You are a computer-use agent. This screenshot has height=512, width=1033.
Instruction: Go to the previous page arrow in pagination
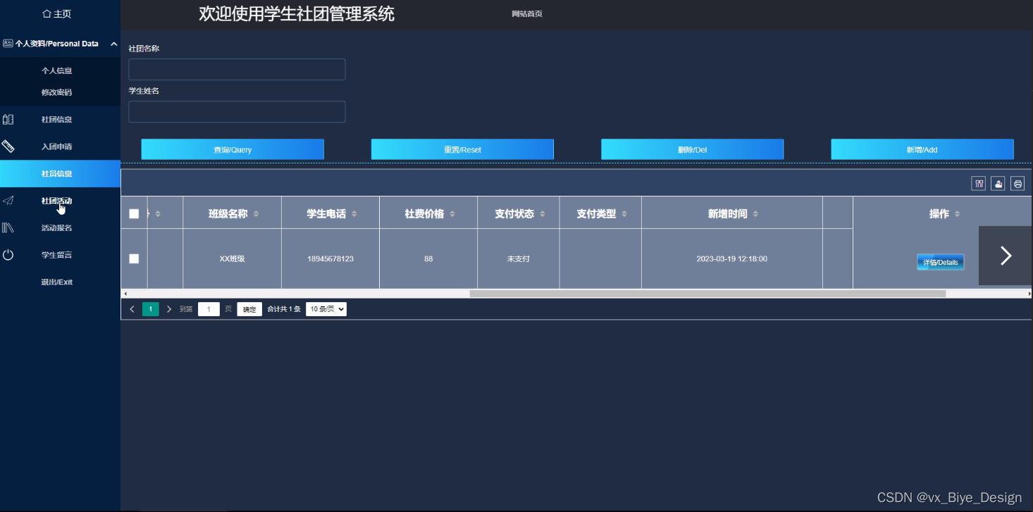tap(132, 309)
